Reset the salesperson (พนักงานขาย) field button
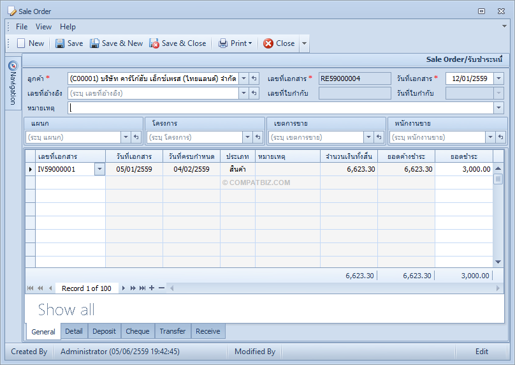This screenshot has height=365, width=515. (x=500, y=137)
